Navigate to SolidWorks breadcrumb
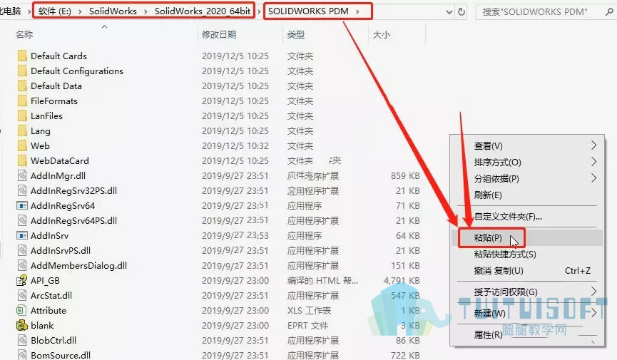The height and width of the screenshot is (360, 617). [113, 11]
